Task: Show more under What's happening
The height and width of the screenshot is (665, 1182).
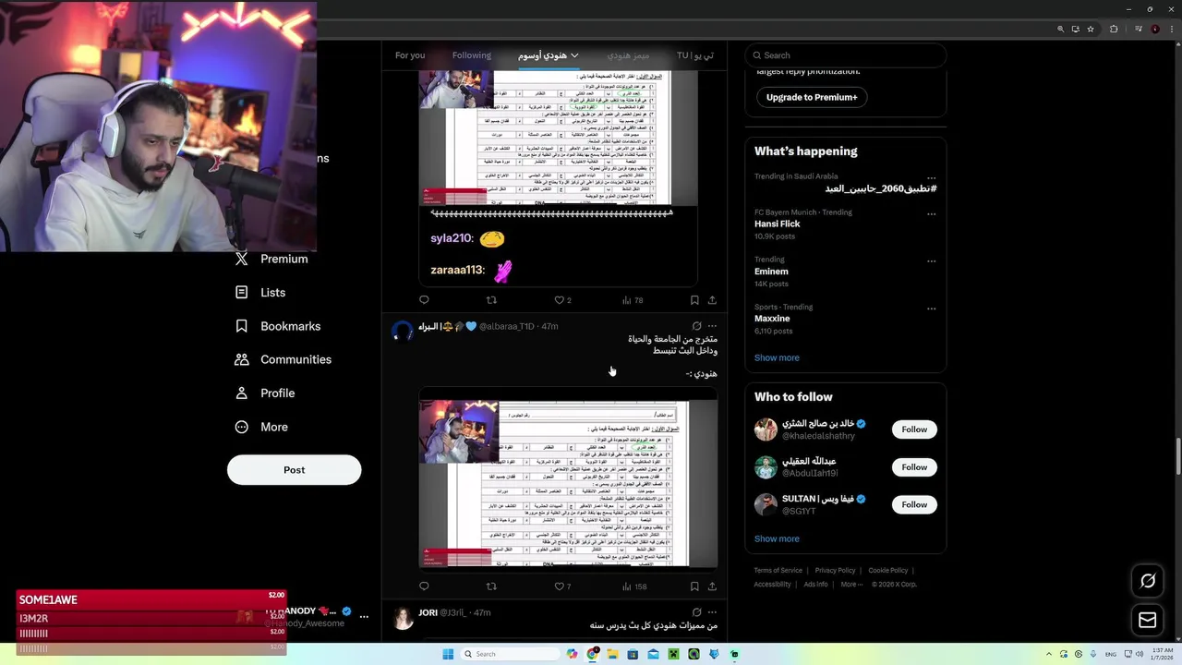Action: [777, 357]
